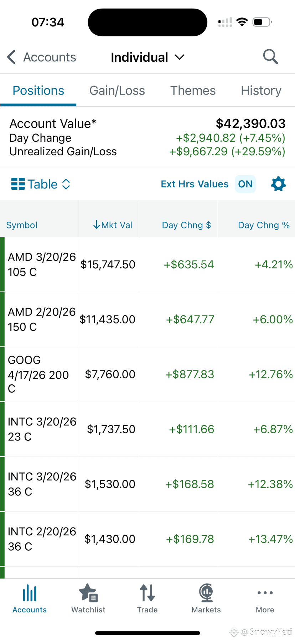Tap the More three-dots icon
Viewport: 295px width, 641px height.
point(265,593)
